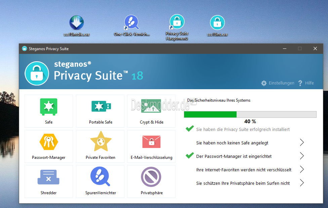Click the 'Safe' tile label
Image resolution: width=328 pixels, height=208 pixels.
(x=49, y=122)
